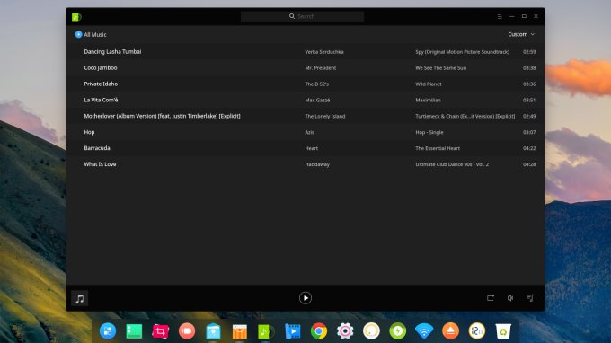Viewport: 611px width, 343px height.
Task: Click duration 03:36
Action: [529, 84]
